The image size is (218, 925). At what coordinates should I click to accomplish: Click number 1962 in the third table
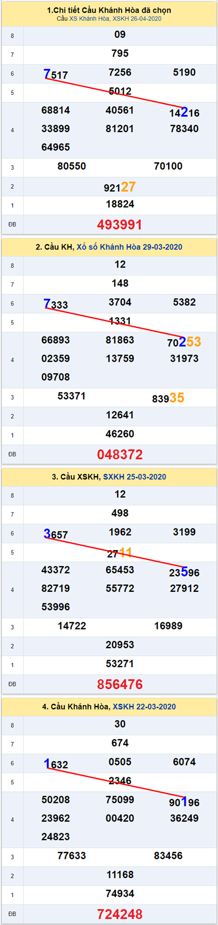120,532
